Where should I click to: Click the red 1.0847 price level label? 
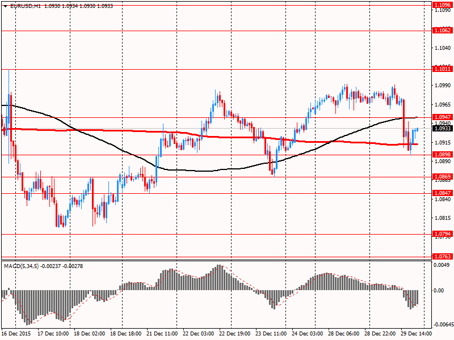point(443,193)
